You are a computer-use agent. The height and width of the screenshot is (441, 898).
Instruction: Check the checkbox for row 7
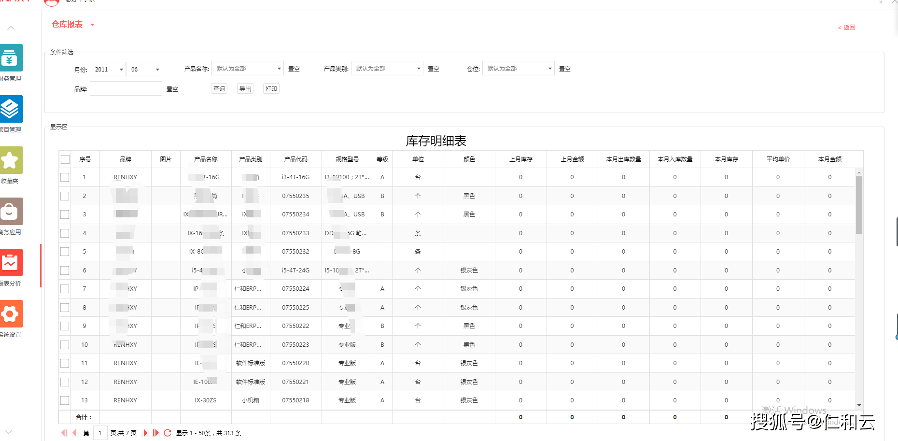pos(65,289)
